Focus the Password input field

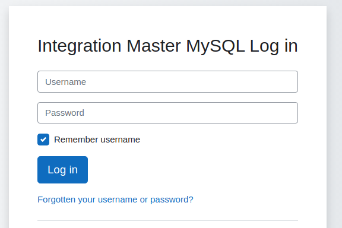[167, 113]
